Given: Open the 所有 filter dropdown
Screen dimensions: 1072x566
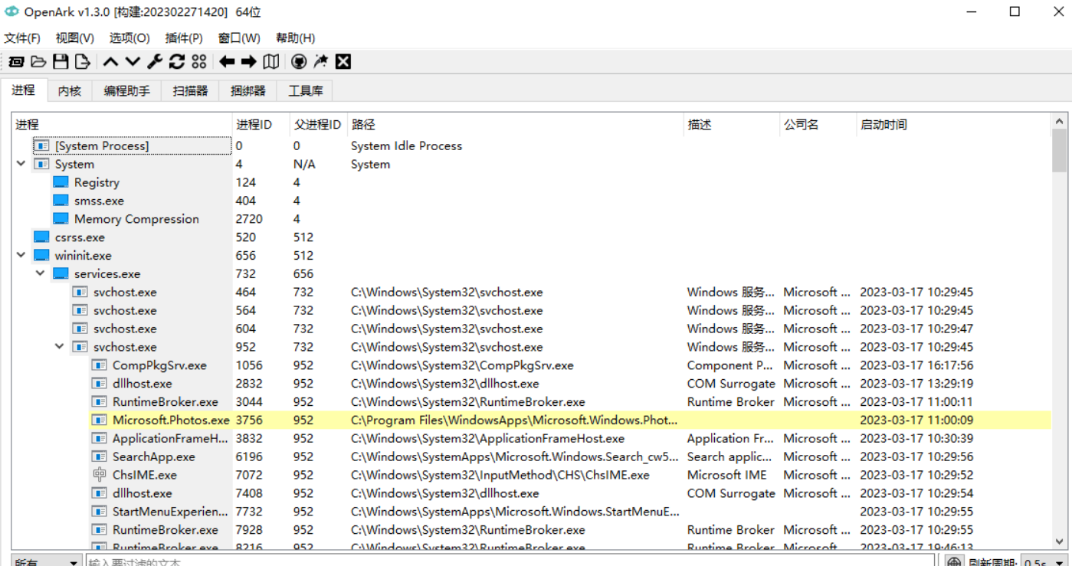Looking at the screenshot, I should (46, 561).
